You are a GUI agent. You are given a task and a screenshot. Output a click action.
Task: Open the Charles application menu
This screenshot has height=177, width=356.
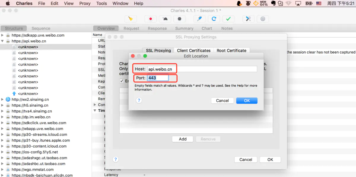[24, 4]
